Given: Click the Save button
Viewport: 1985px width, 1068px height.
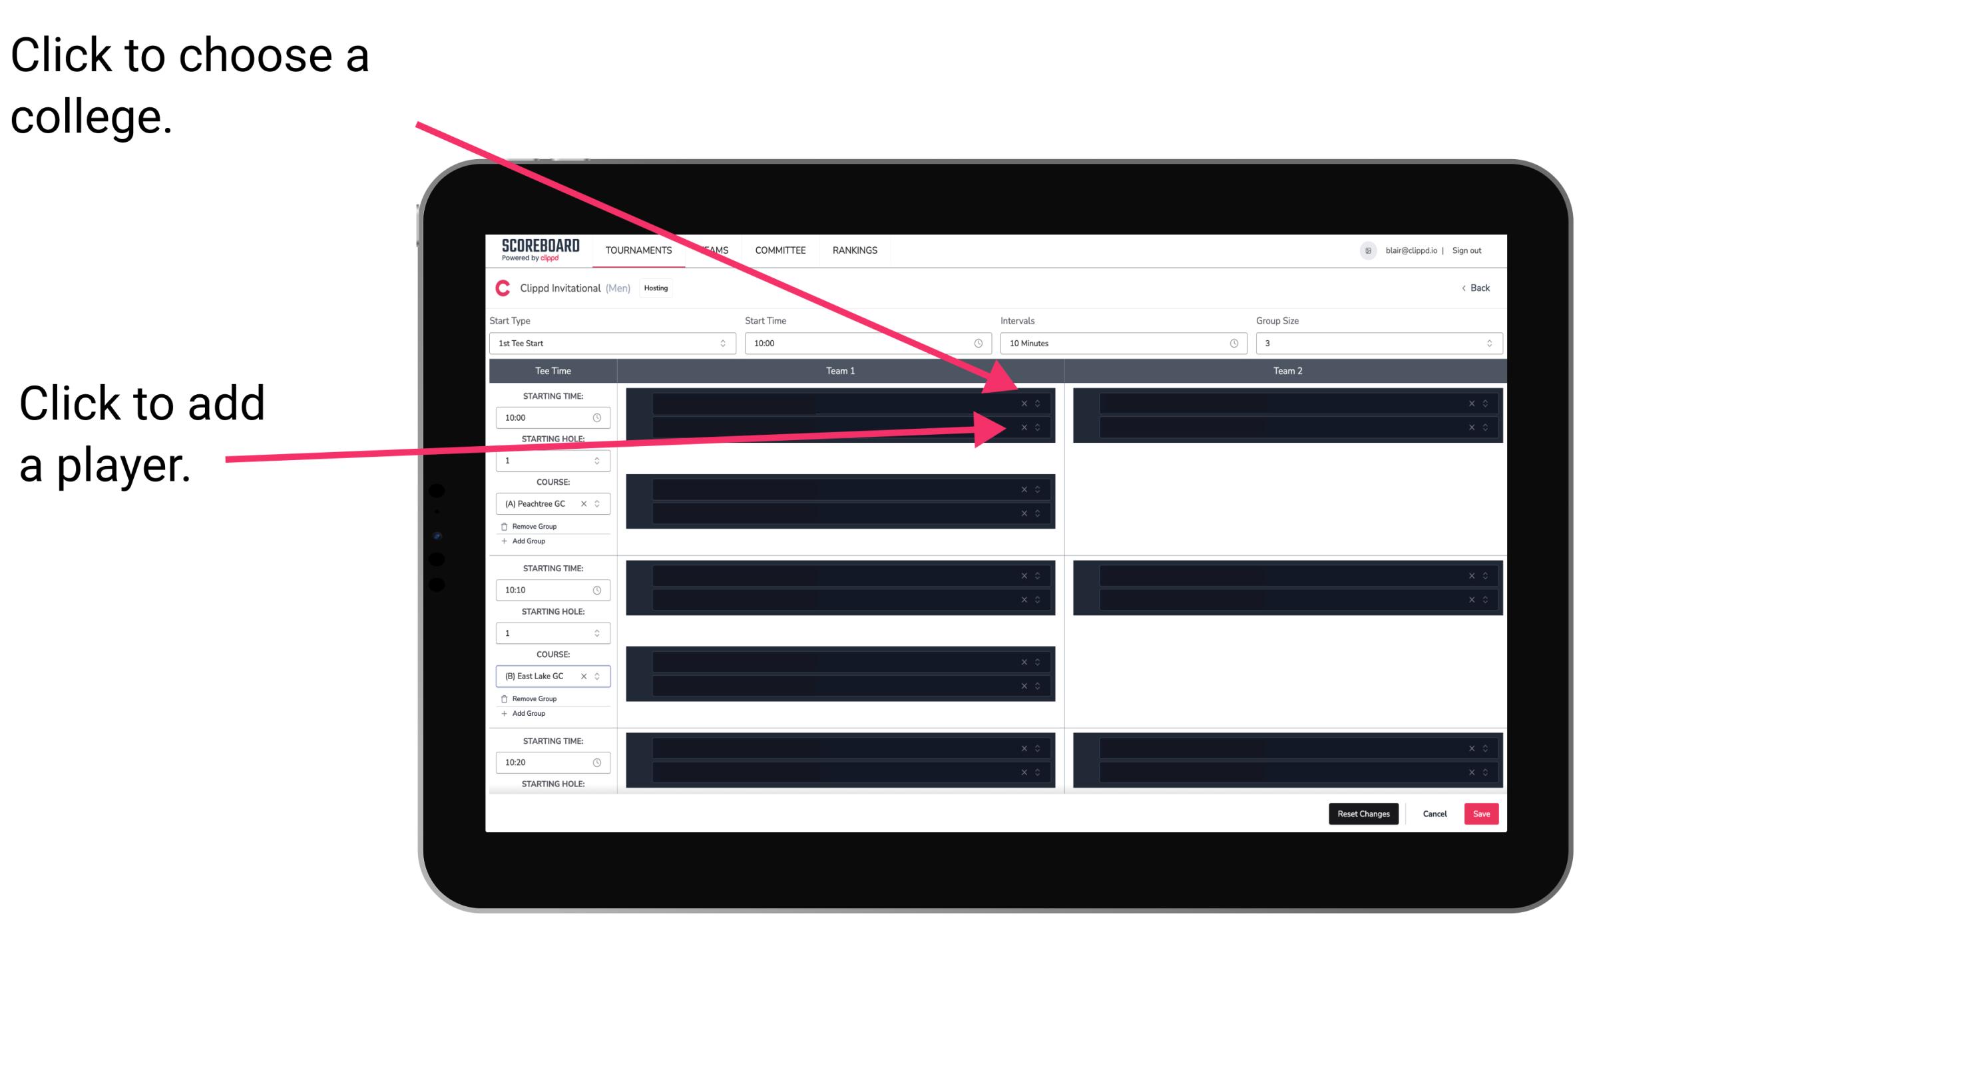Looking at the screenshot, I should click(1482, 813).
